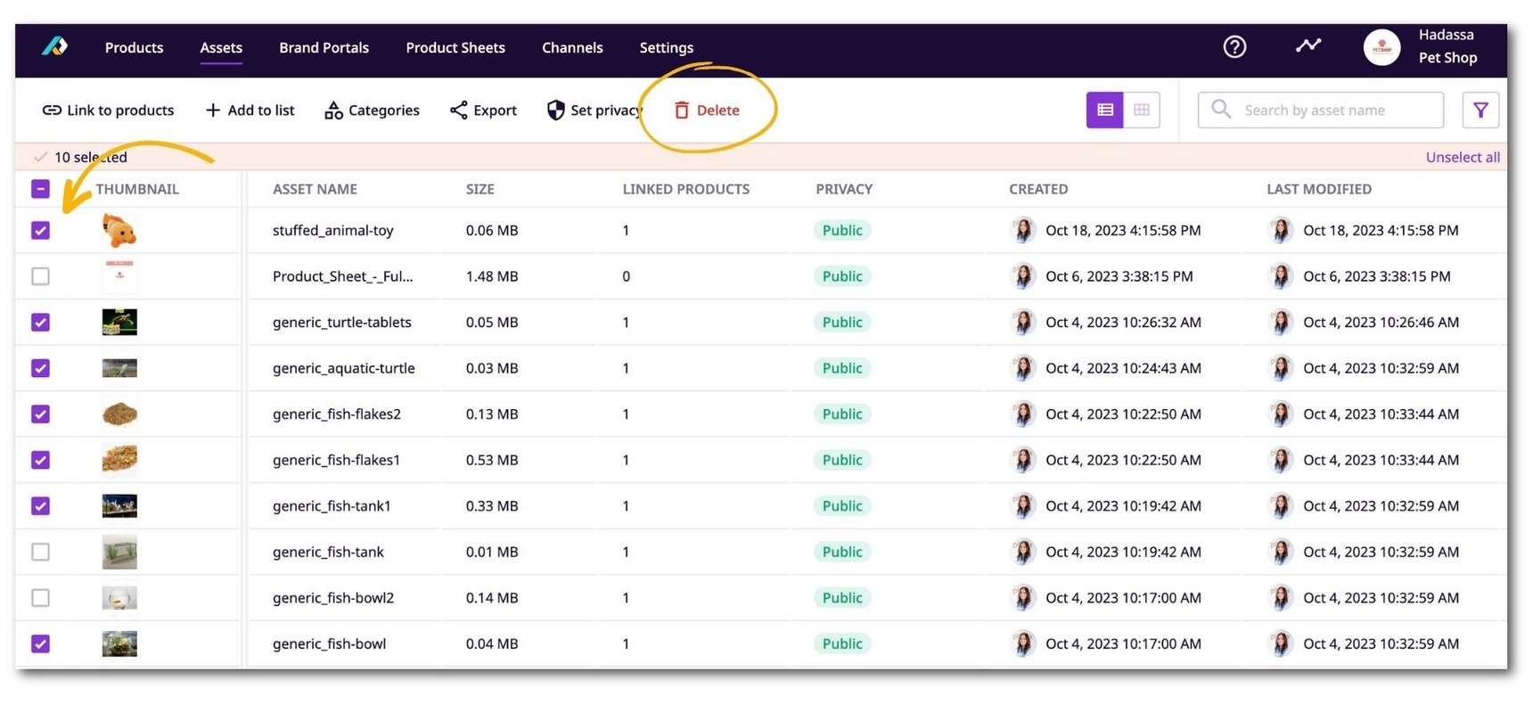Image resolution: width=1533 pixels, height=713 pixels.
Task: Uncheck the stuffed_animal-toy row checkbox
Action: point(40,231)
